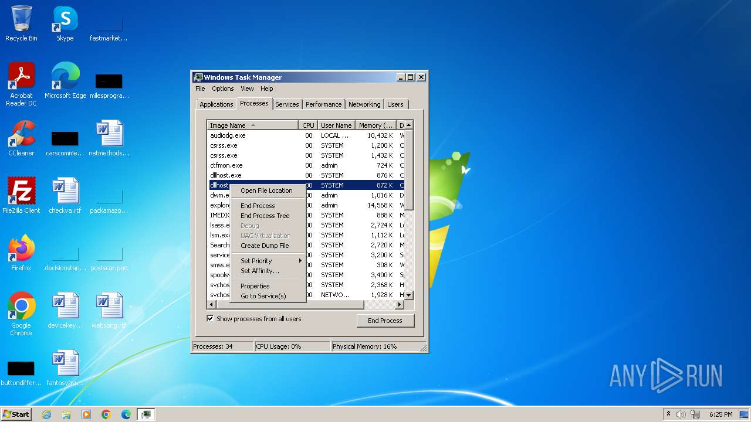Choose Go to Service(s) entry

tap(268, 296)
